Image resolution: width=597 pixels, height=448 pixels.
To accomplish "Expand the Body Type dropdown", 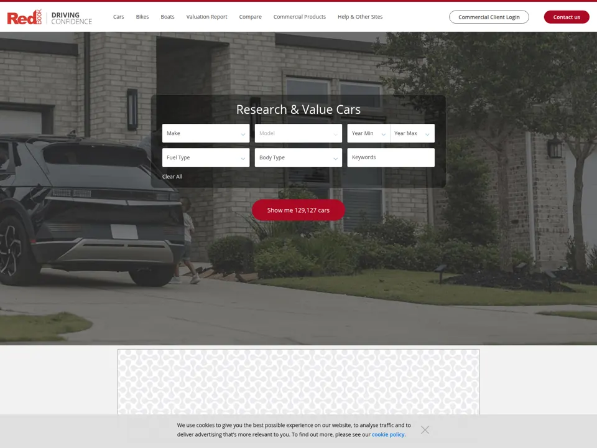I will pyautogui.click(x=298, y=157).
